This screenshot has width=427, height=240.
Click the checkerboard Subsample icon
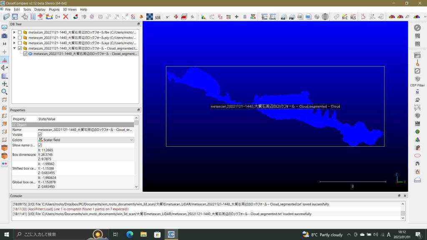point(150,17)
